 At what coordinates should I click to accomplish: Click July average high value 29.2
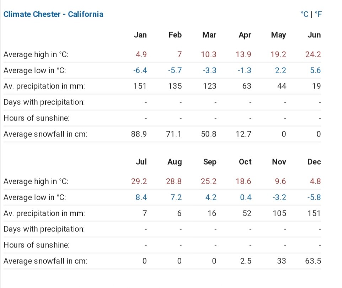click(x=139, y=181)
